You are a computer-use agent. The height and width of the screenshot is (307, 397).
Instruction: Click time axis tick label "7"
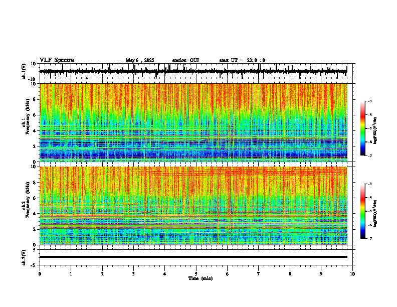(x=259, y=274)
